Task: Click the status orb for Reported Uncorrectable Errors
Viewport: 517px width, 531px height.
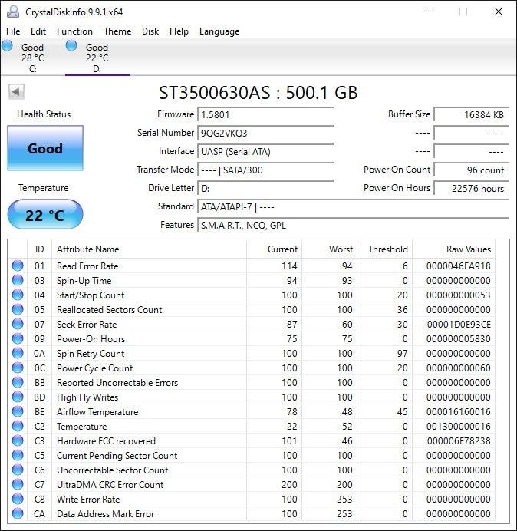Action: point(18,382)
